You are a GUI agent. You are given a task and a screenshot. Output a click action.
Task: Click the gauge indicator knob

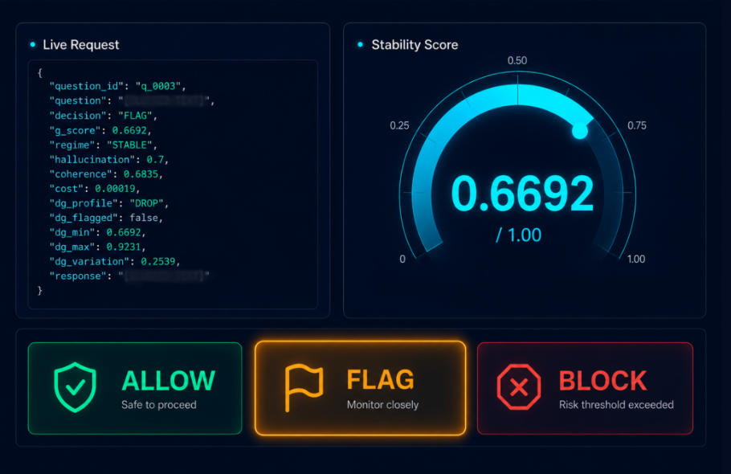[x=580, y=131]
